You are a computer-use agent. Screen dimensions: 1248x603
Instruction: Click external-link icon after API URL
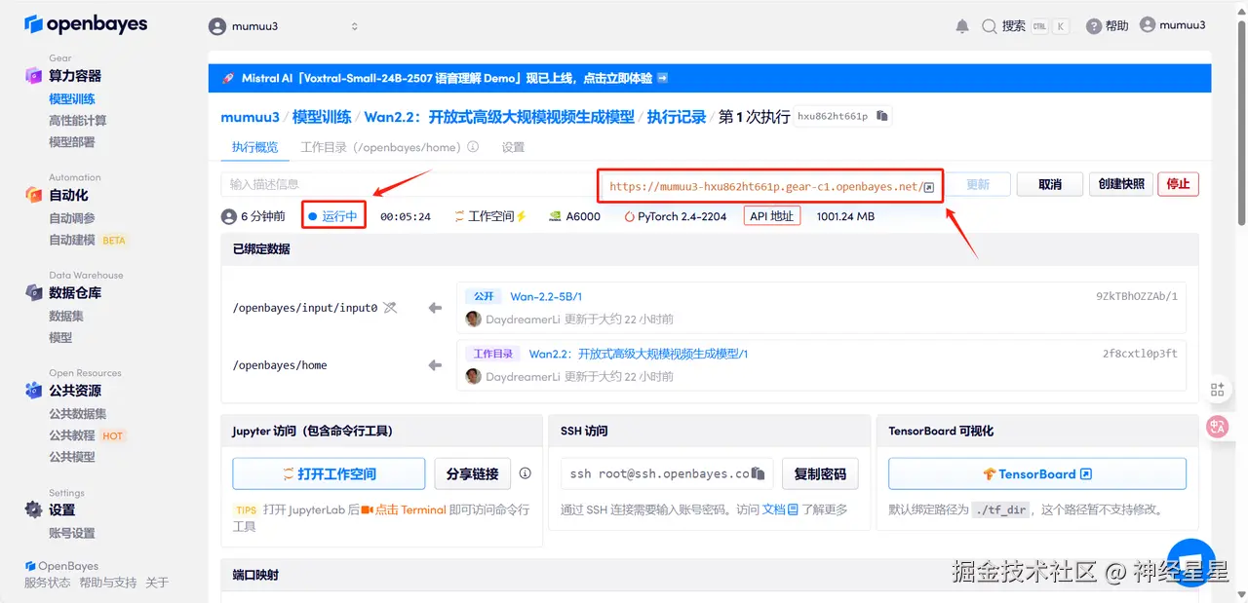pyautogui.click(x=929, y=187)
